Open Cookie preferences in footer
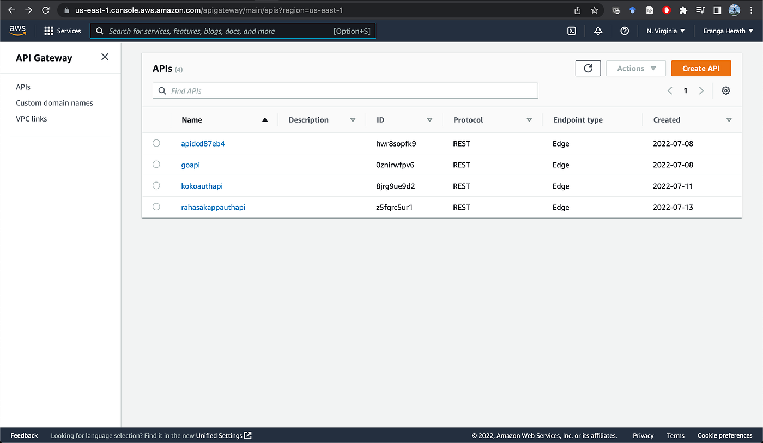Viewport: 763px width, 443px height. pyautogui.click(x=725, y=435)
